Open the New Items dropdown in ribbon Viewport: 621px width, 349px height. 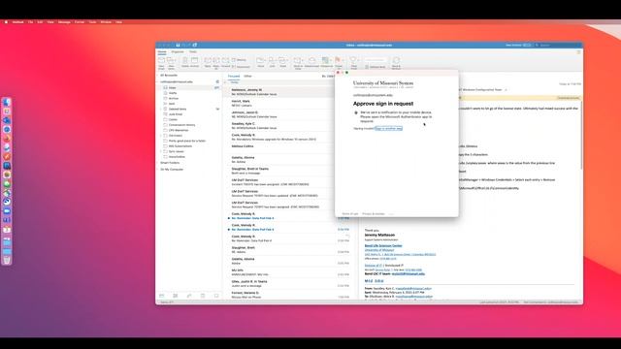(171, 62)
